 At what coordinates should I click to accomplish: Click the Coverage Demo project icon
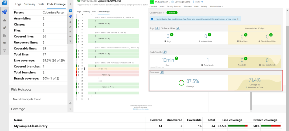click(172, 2)
